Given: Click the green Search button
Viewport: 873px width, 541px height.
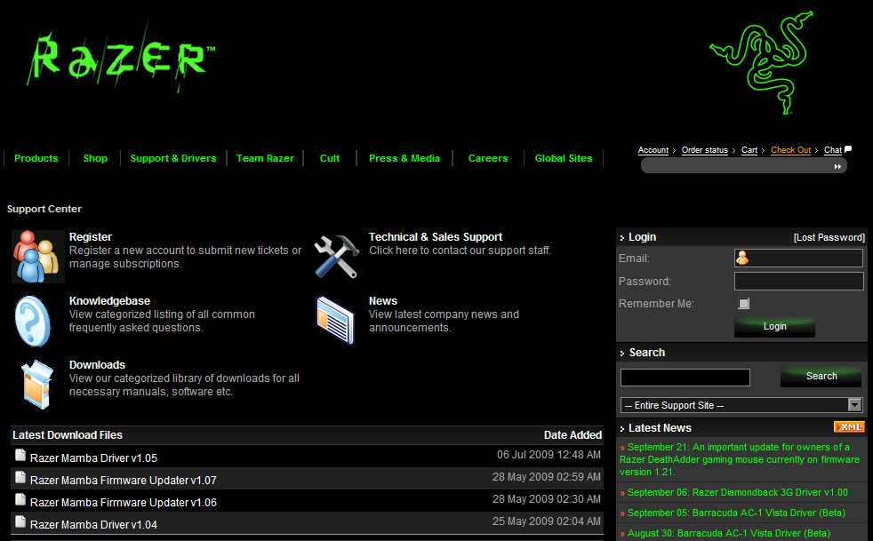Looking at the screenshot, I should click(821, 377).
